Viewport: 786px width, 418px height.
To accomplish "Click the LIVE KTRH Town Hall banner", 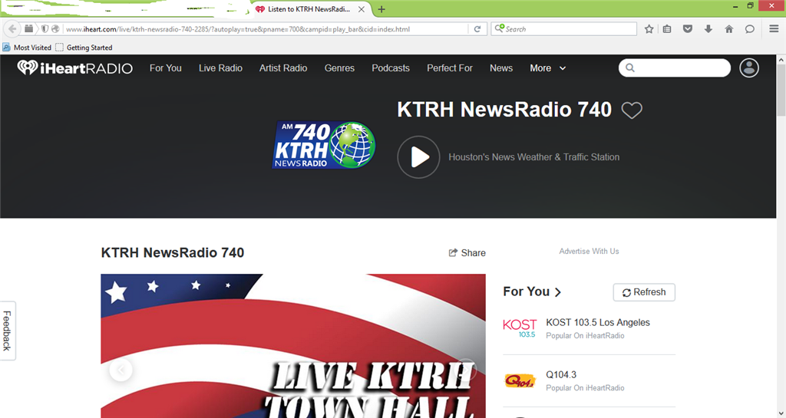I will click(293, 346).
